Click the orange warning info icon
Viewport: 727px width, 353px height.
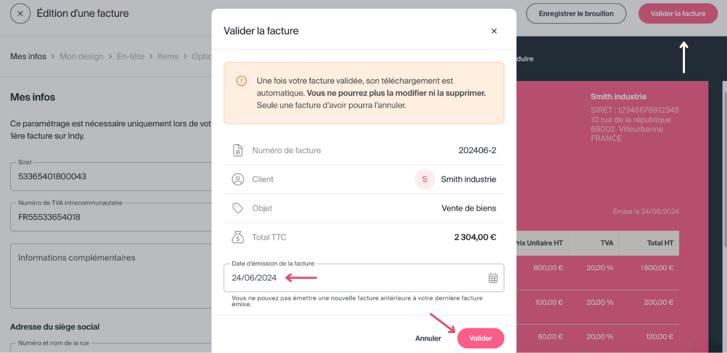[x=241, y=81]
